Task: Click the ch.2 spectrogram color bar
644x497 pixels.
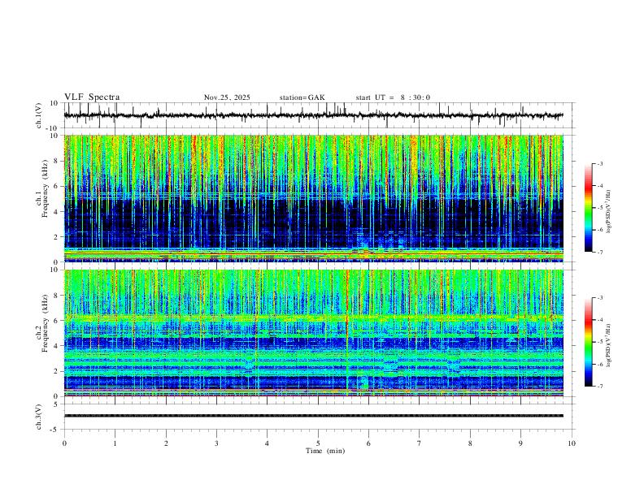Action: coord(588,342)
